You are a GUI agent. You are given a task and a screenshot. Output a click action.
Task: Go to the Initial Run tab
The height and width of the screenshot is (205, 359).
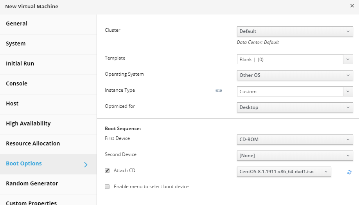pyautogui.click(x=20, y=63)
